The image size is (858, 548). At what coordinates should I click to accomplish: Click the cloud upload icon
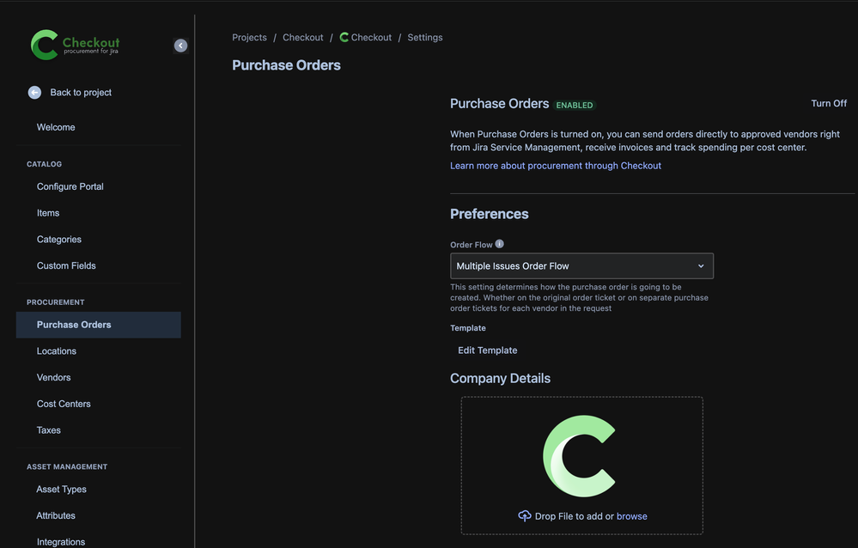coord(524,516)
